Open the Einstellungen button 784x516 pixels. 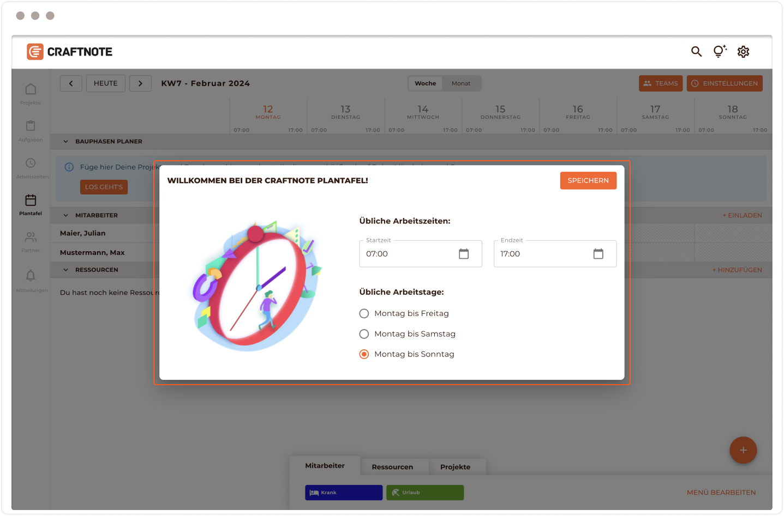point(725,83)
